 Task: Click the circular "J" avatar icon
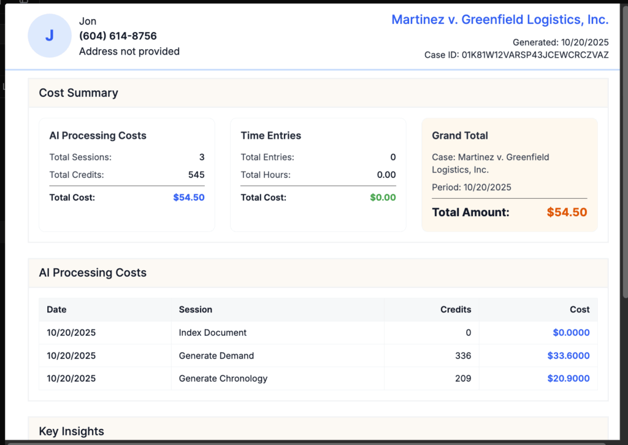[49, 36]
